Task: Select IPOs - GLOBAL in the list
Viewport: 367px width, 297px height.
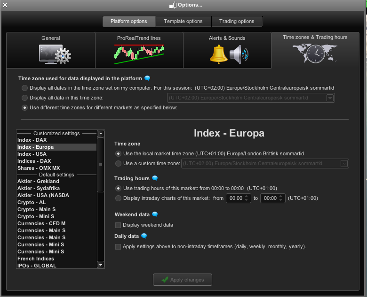Action: [56, 266]
